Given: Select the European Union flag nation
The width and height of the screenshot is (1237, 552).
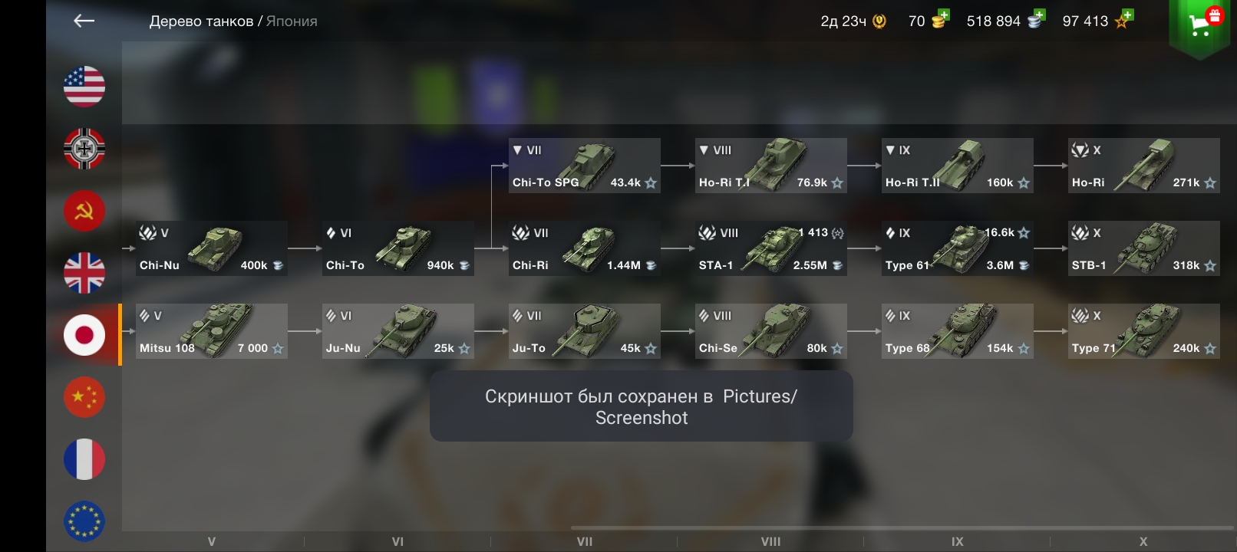Looking at the screenshot, I should pos(84,521).
